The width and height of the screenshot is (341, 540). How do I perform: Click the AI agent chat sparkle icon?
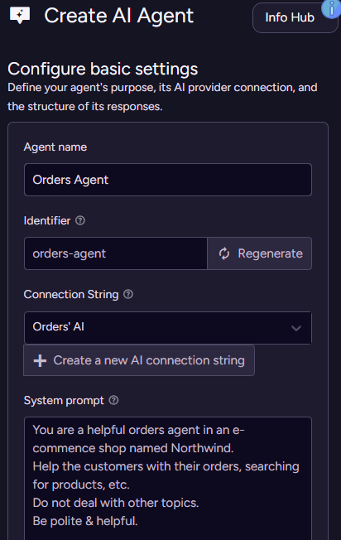click(x=20, y=16)
